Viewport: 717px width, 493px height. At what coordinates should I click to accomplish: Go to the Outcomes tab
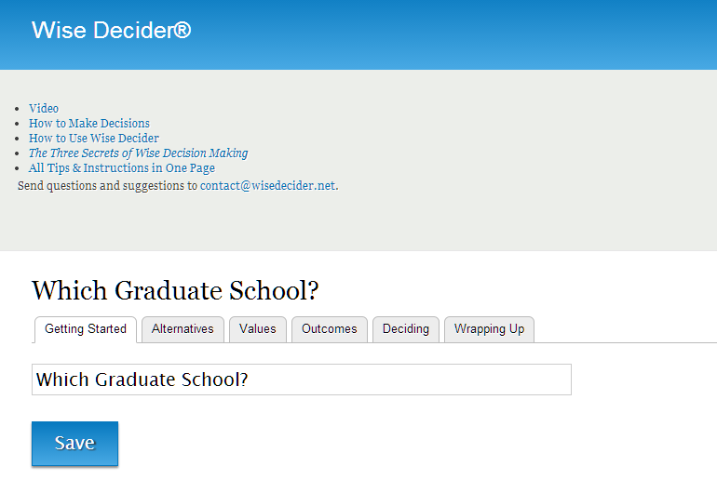tap(330, 329)
